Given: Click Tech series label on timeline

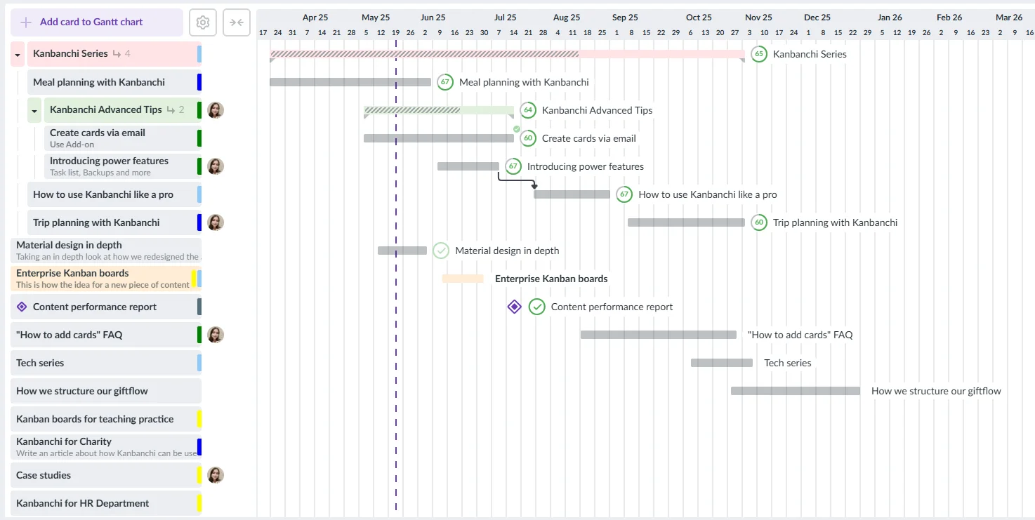Looking at the screenshot, I should click(788, 363).
